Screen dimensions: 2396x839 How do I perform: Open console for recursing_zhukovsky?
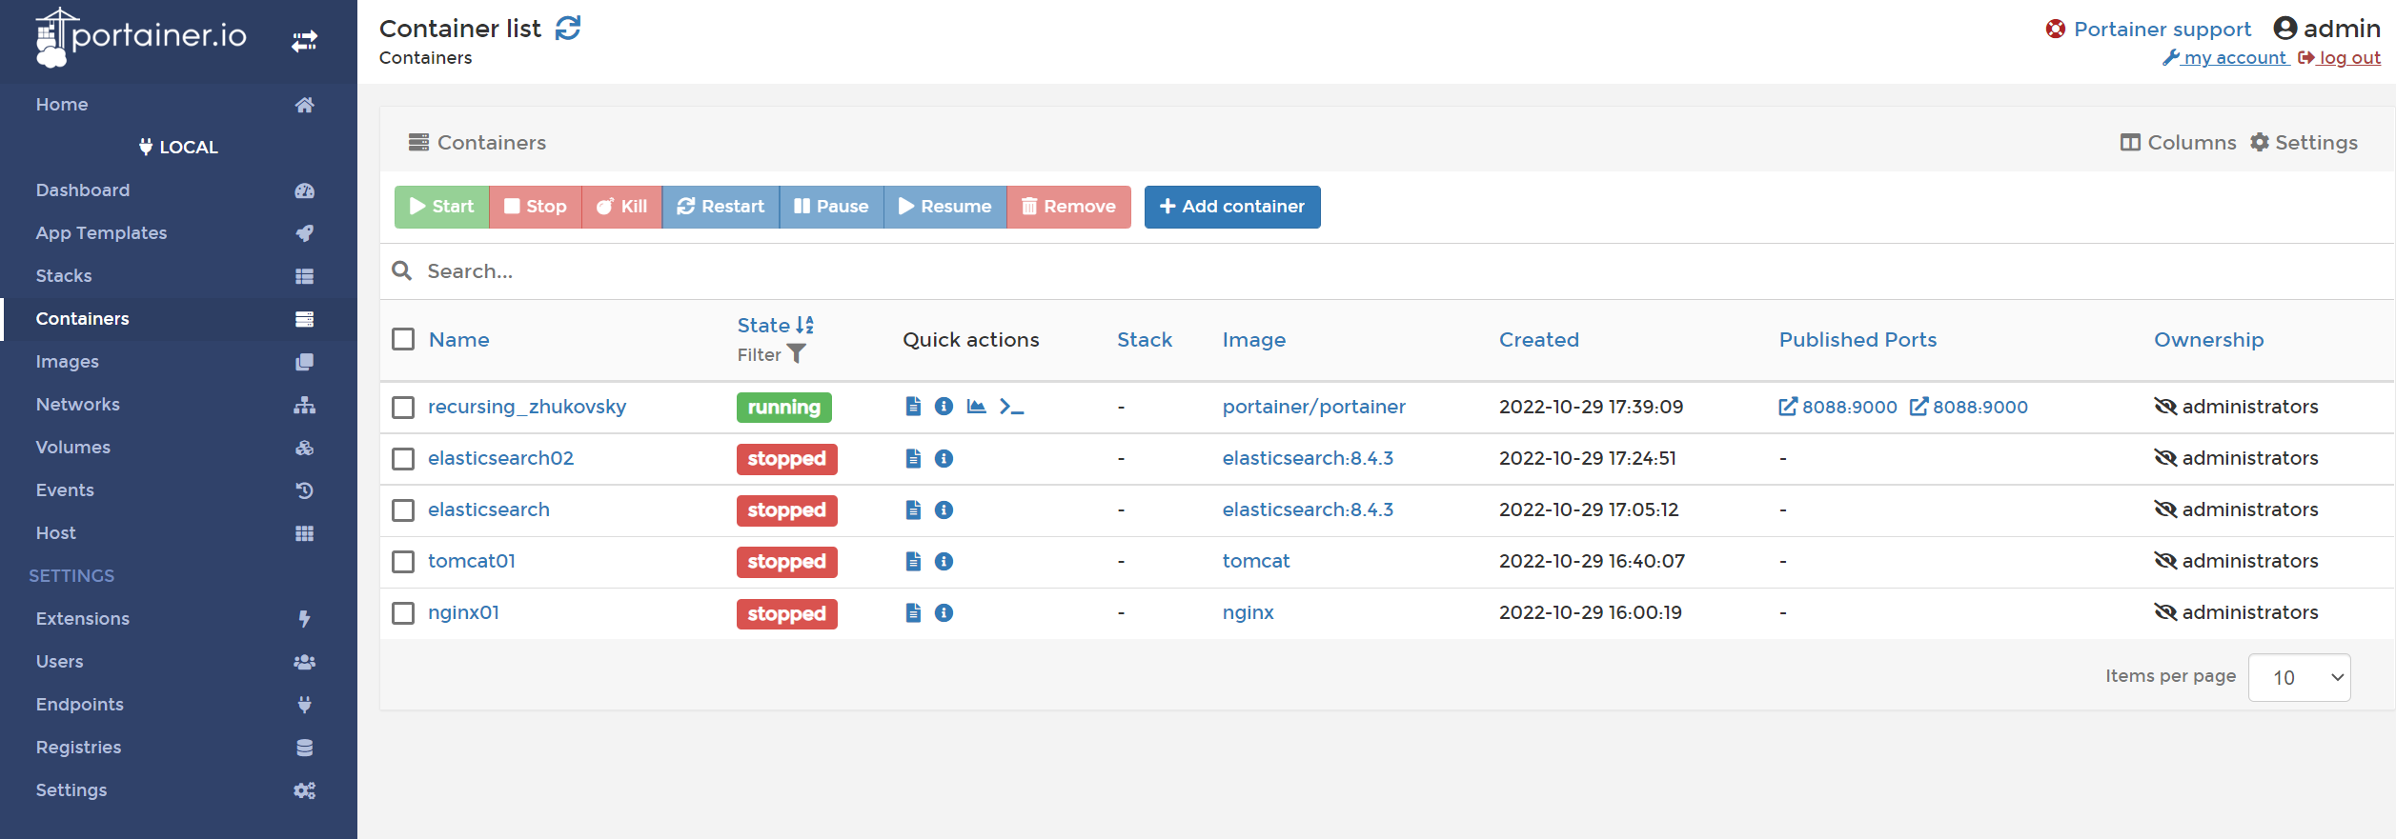(1011, 407)
